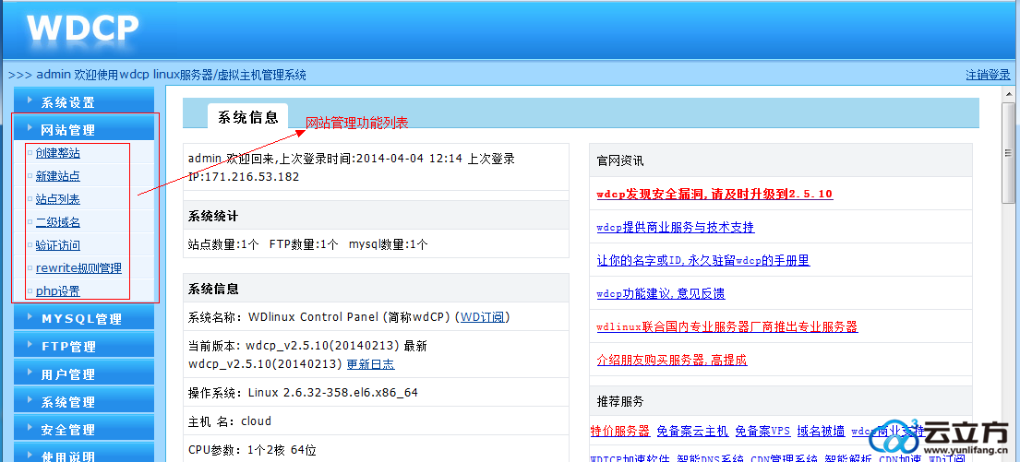The width and height of the screenshot is (1020, 462).
Task: Click the 系统统计 section header
Action: click(x=376, y=215)
